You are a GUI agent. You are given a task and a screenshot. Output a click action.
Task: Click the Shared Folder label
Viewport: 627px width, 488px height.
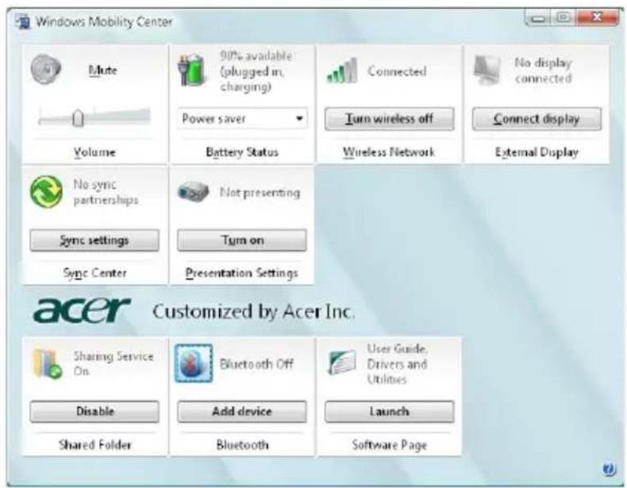pos(94,444)
